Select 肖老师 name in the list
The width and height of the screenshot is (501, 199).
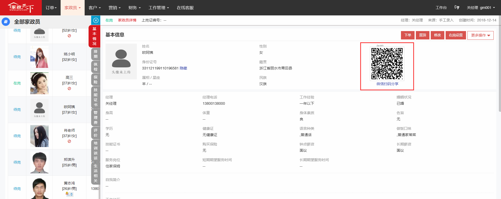tap(69, 130)
